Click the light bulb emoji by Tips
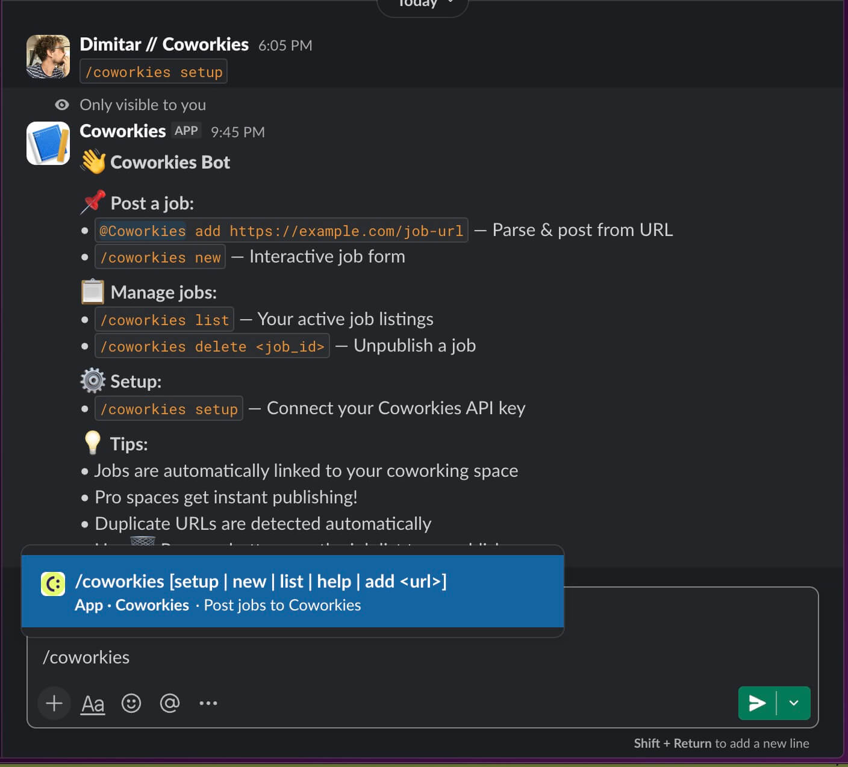This screenshot has height=767, width=848. click(93, 443)
